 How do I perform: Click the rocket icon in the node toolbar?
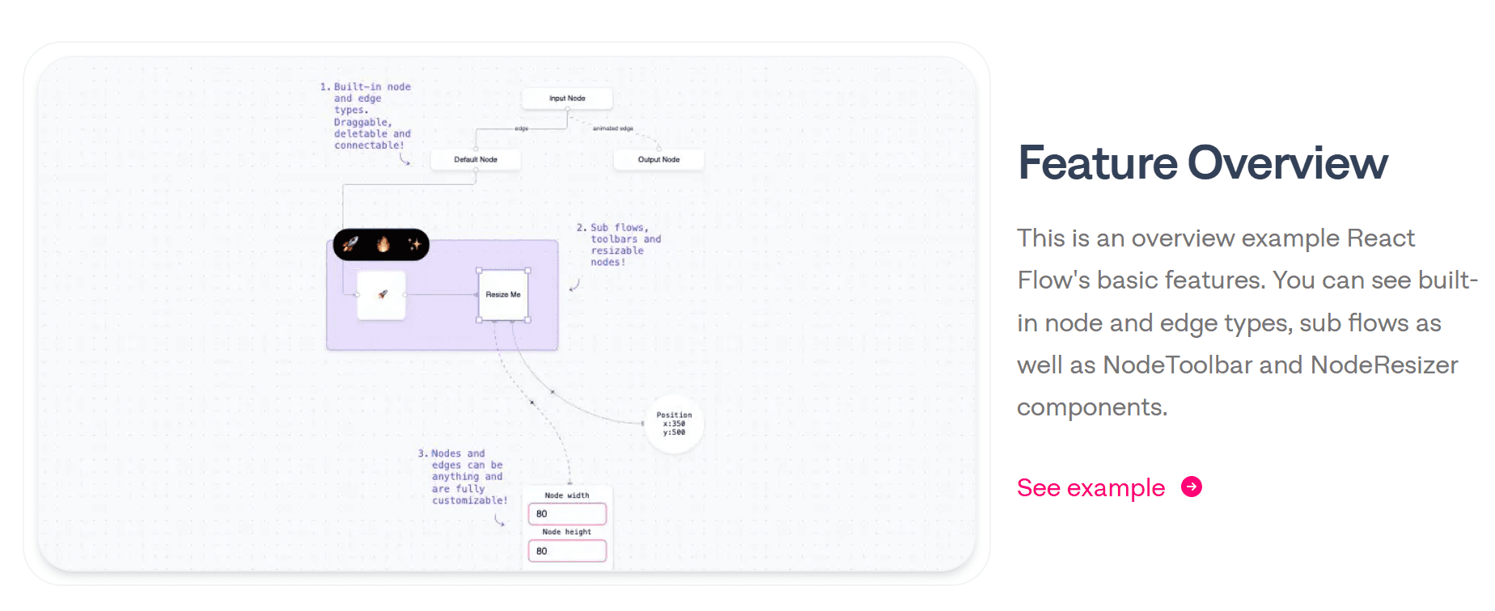coord(351,244)
